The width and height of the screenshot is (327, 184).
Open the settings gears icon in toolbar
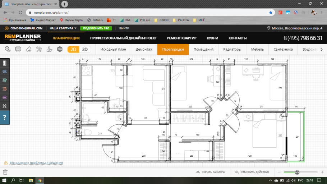[x=8, y=49]
